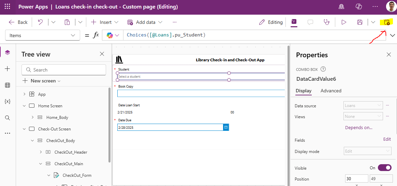This screenshot has width=397, height=186.
Task: Open the Items property dropdown
Action: (43, 35)
